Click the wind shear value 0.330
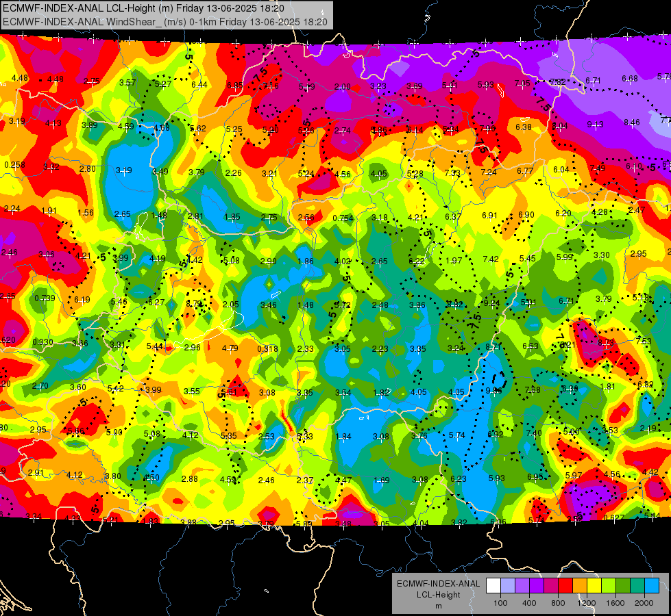This screenshot has width=671, height=616. [x=42, y=342]
